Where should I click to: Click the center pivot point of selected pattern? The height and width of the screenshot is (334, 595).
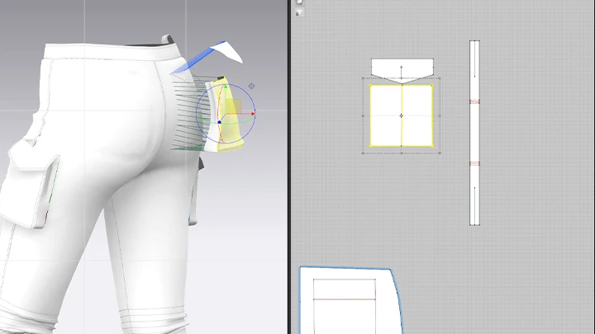point(402,116)
